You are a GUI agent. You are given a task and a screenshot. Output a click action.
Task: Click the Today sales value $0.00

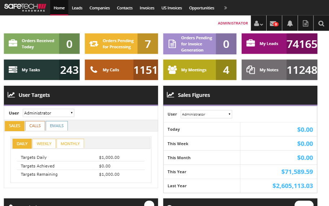305,130
